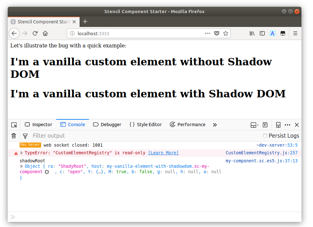This screenshot has height=227, width=313.
Task: Click heading 'I'm a vanilla custom element with Shadow DOM'
Action: [x=148, y=93]
